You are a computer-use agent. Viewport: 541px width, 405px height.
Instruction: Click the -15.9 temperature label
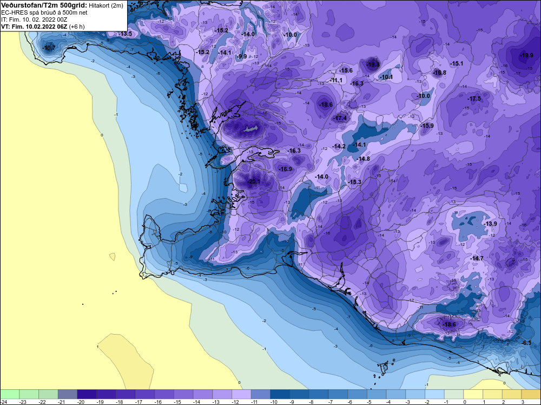coord(427,126)
